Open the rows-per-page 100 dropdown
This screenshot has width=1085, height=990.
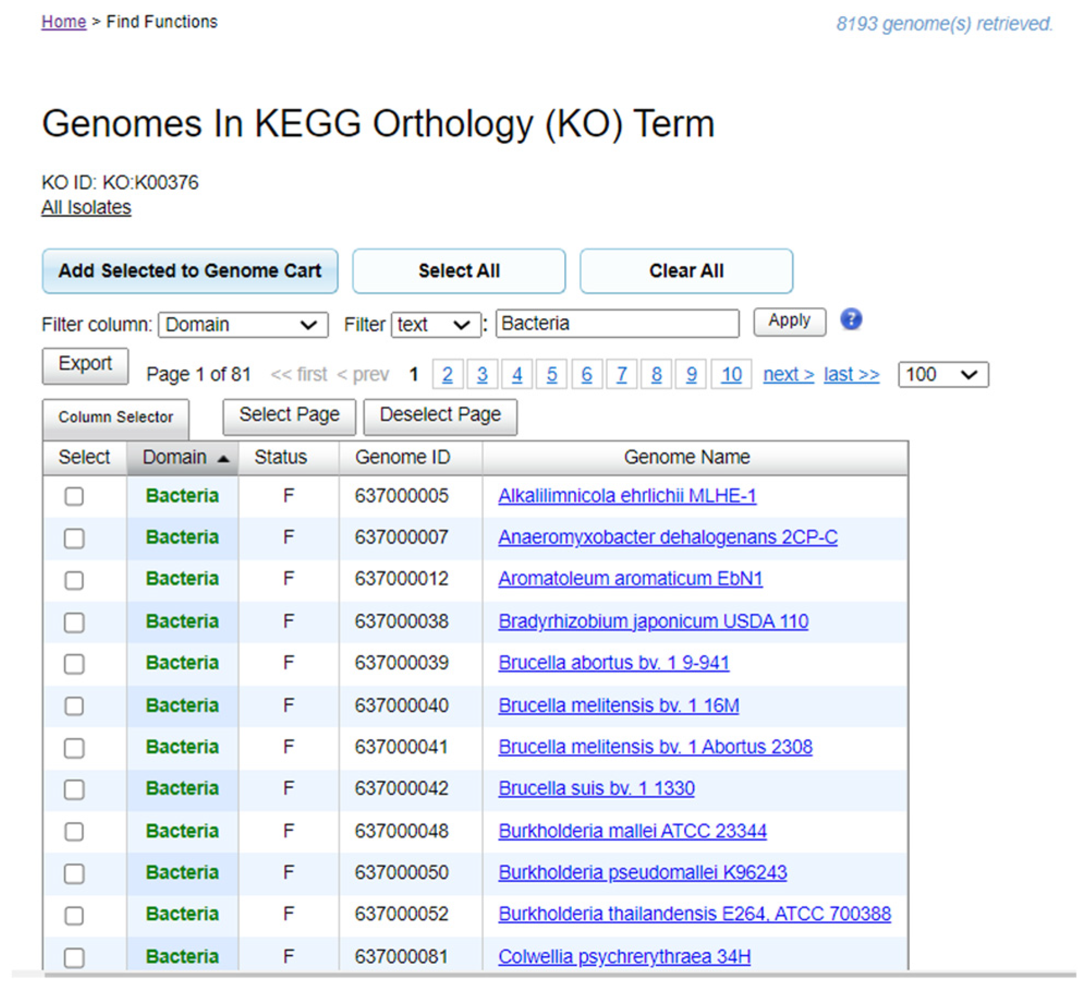coord(943,375)
